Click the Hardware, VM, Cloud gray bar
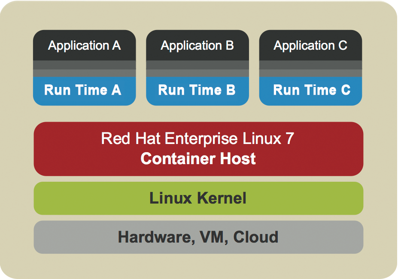398x279 pixels. (198, 237)
